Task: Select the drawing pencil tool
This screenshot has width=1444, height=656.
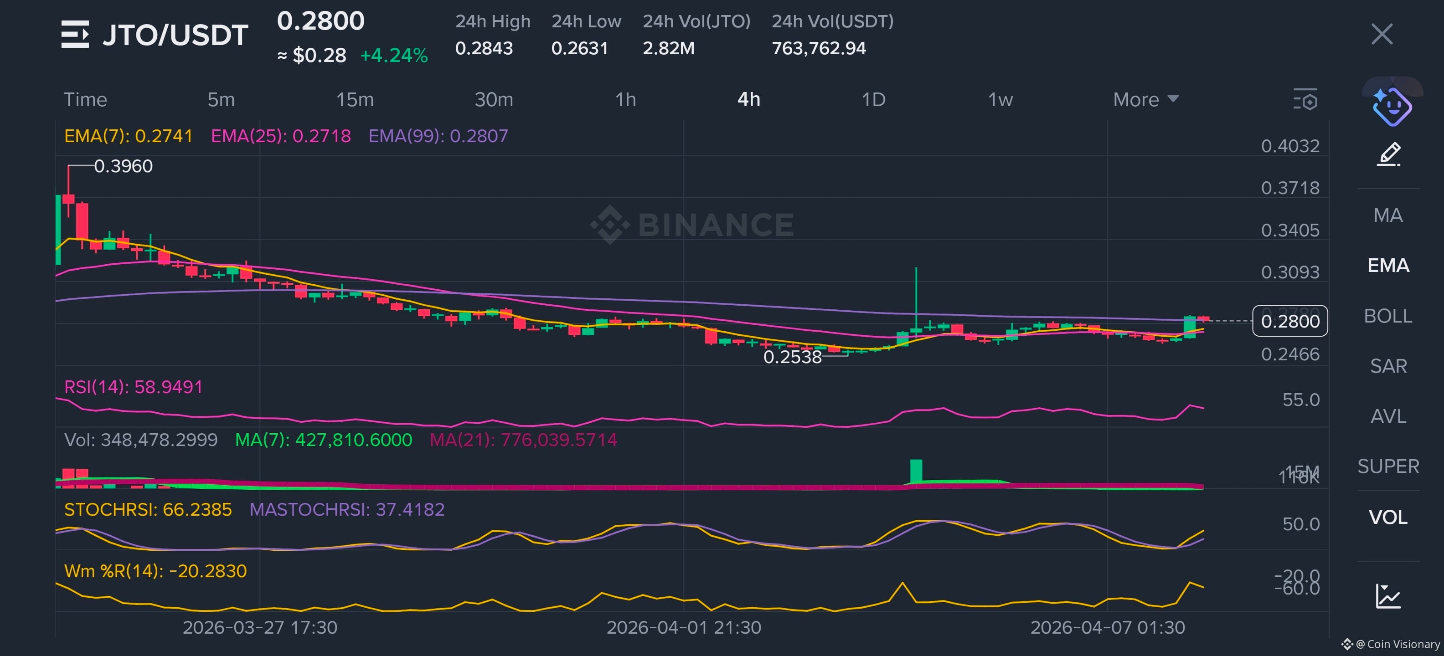Action: coord(1388,154)
